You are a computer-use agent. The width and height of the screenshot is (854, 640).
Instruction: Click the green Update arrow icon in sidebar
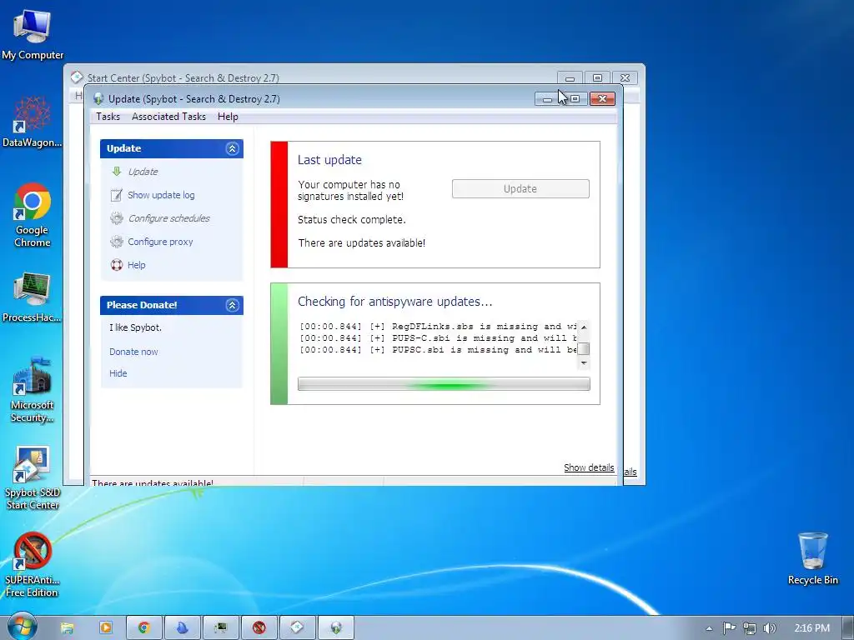point(117,172)
